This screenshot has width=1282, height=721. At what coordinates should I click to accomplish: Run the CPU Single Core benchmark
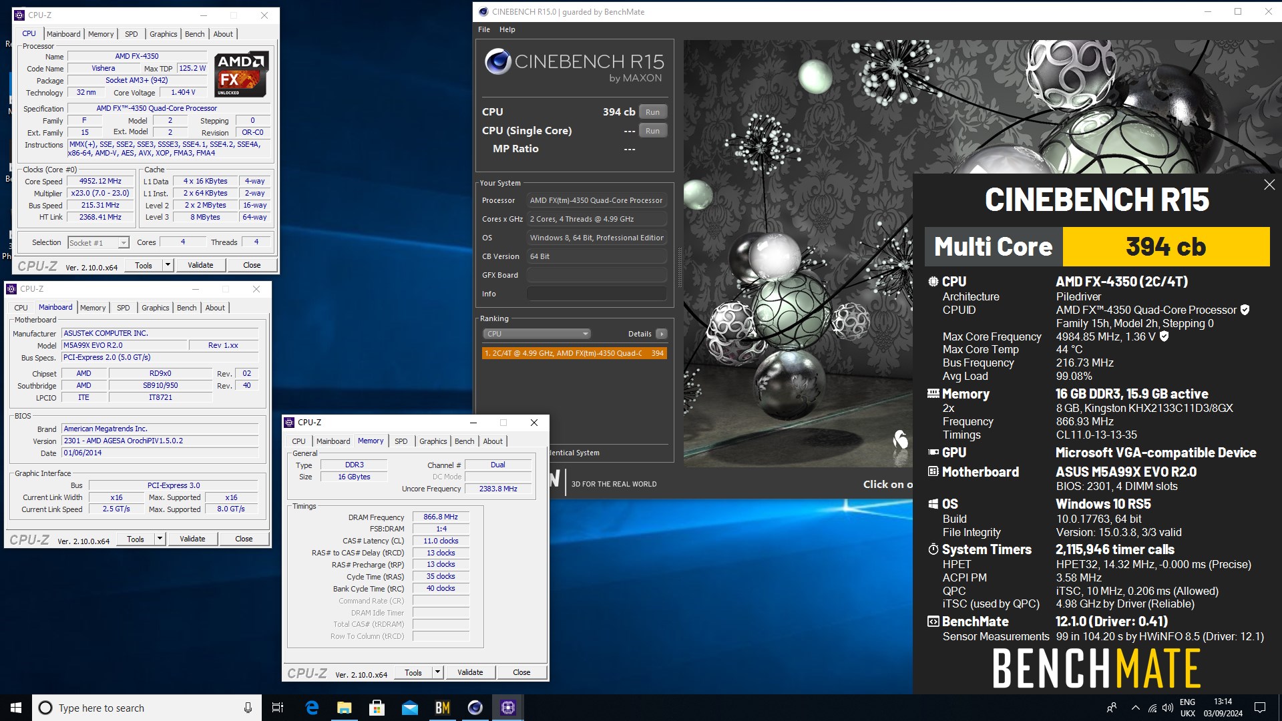coord(653,131)
